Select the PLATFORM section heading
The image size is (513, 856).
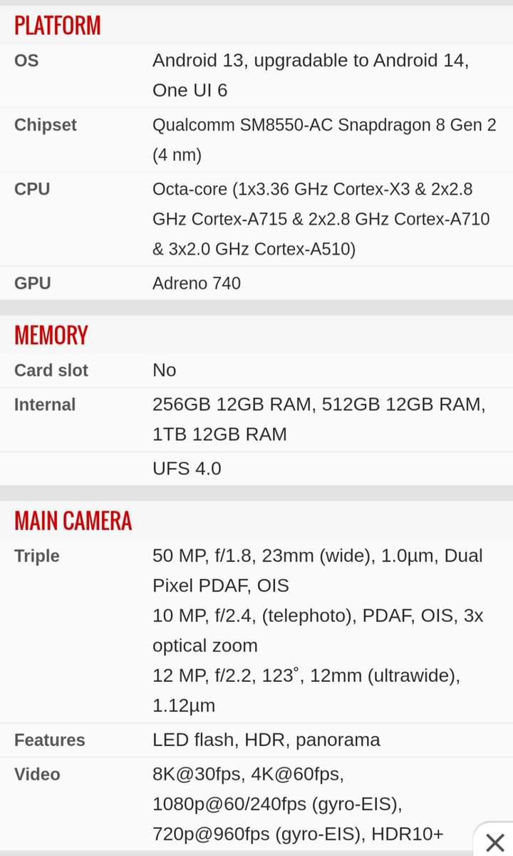tap(58, 26)
